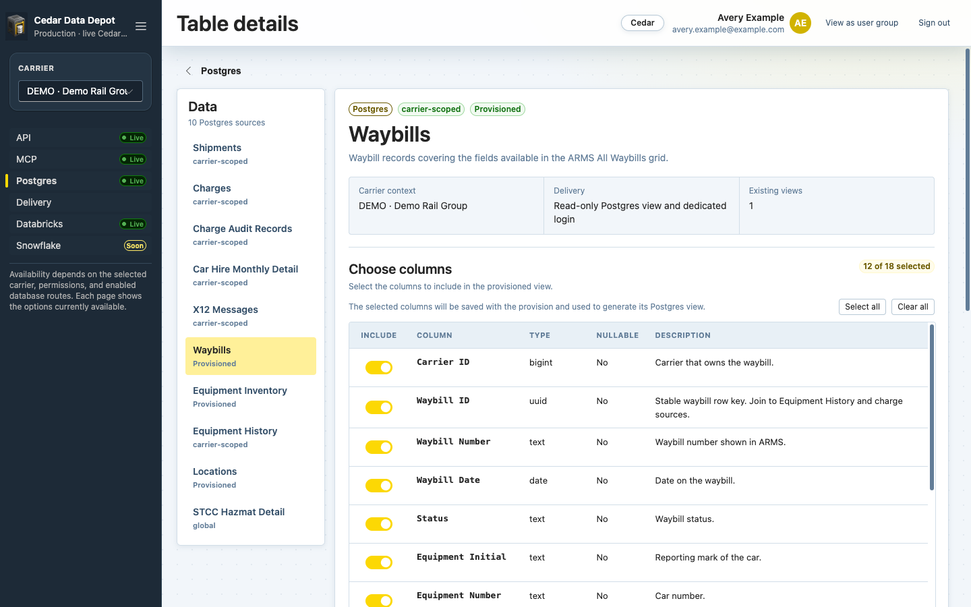Open the Postgres section in the sidebar

pyautogui.click(x=80, y=181)
